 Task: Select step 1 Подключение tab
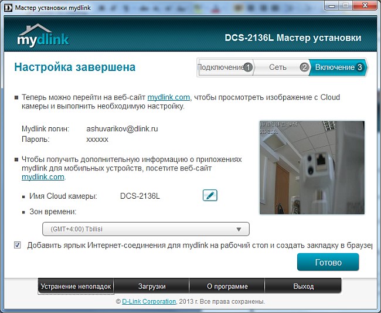225,67
